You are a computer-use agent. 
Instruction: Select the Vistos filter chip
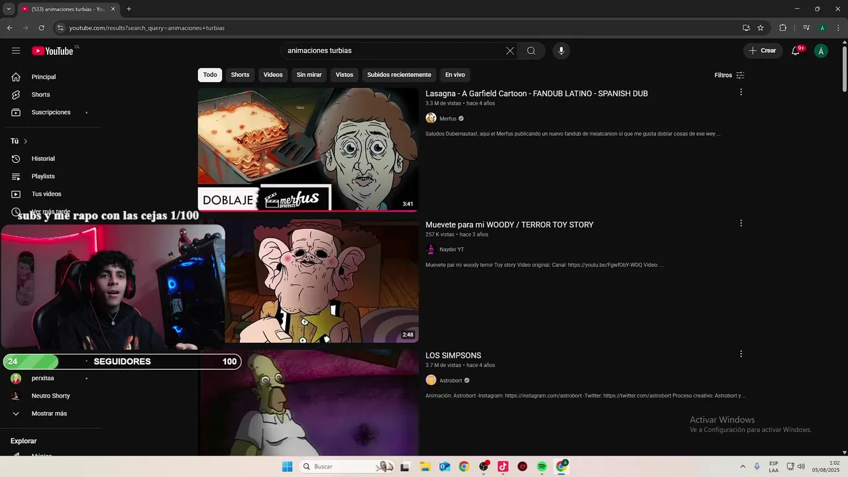pyautogui.click(x=344, y=75)
